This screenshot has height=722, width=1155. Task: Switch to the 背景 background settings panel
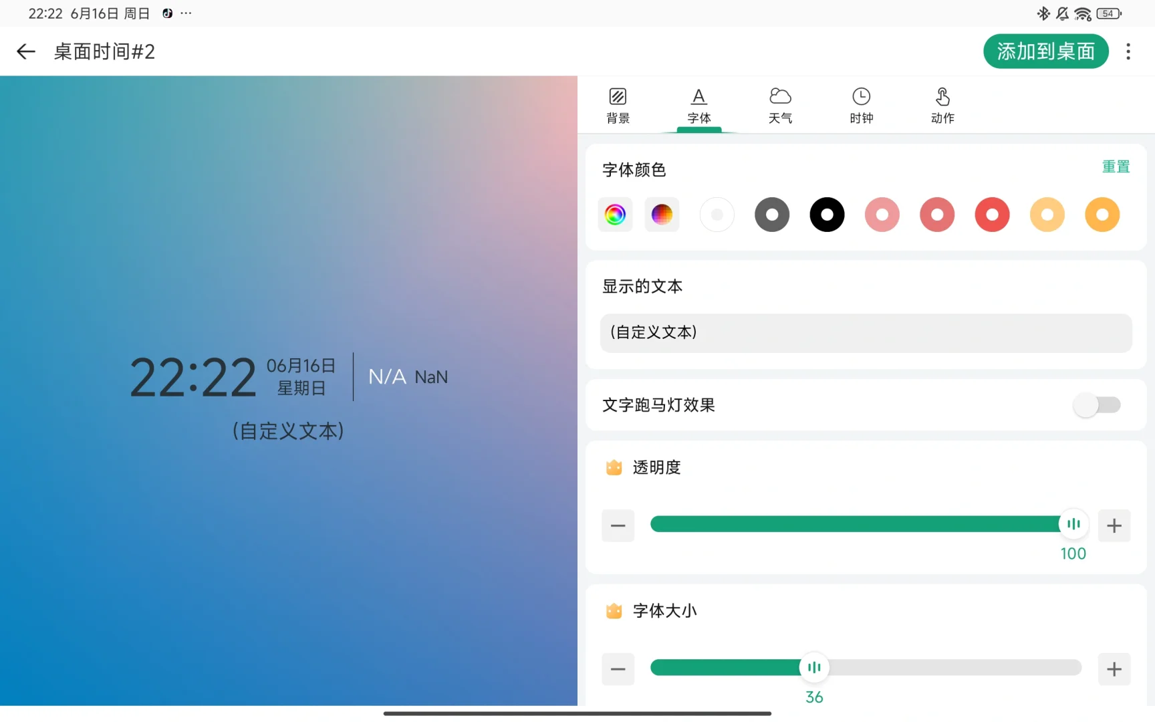coord(617,104)
